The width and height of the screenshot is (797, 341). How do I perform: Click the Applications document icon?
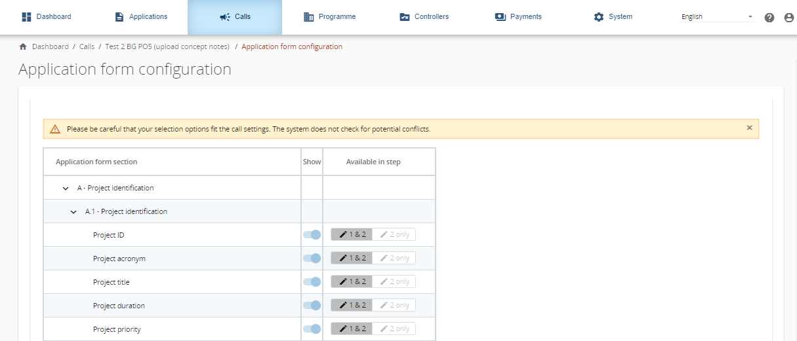[x=119, y=17]
